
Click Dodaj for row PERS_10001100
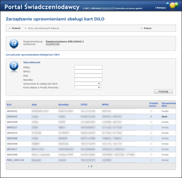coord(165,160)
